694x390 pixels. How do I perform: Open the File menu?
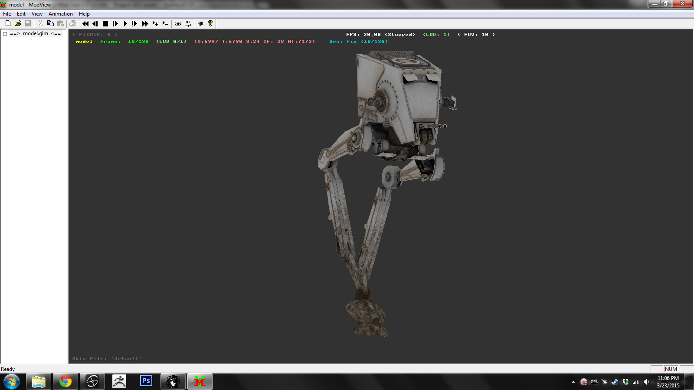pos(7,14)
